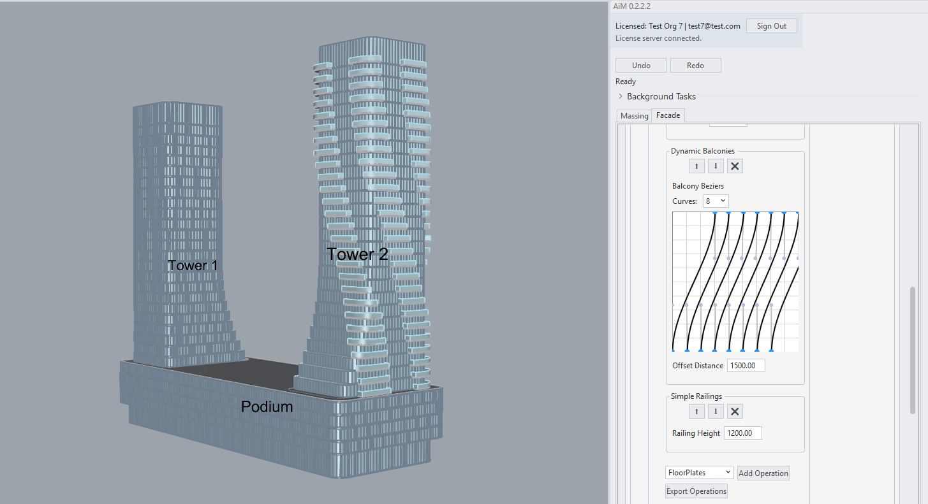Click Add Operation button
Screen dimensions: 928x504
(x=763, y=473)
